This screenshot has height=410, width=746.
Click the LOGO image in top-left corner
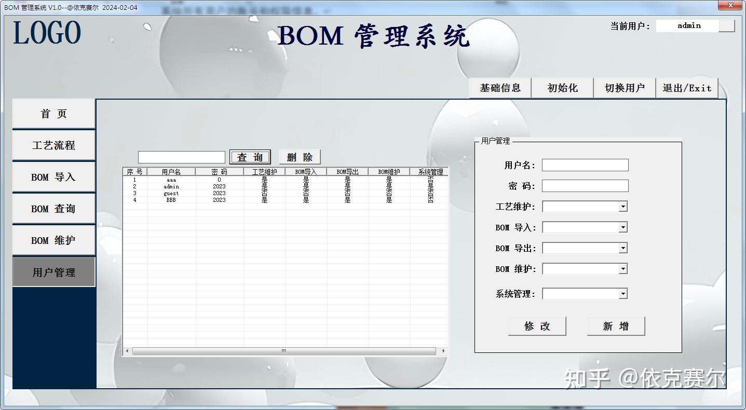coord(46,32)
